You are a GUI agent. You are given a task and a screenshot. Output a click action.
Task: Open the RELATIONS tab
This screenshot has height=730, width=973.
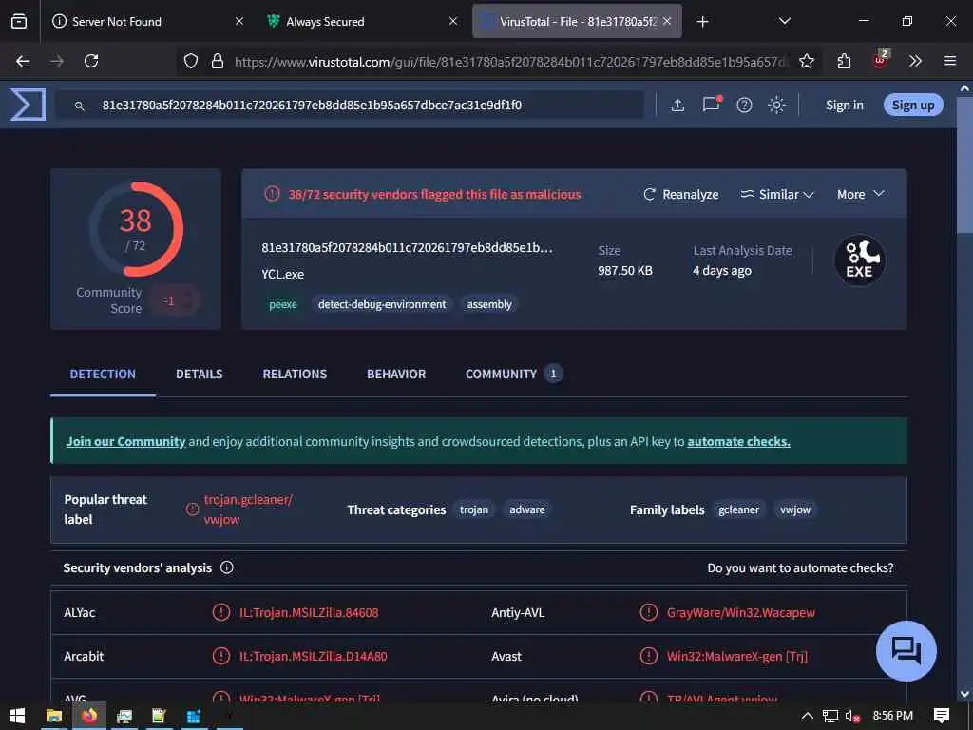click(295, 374)
